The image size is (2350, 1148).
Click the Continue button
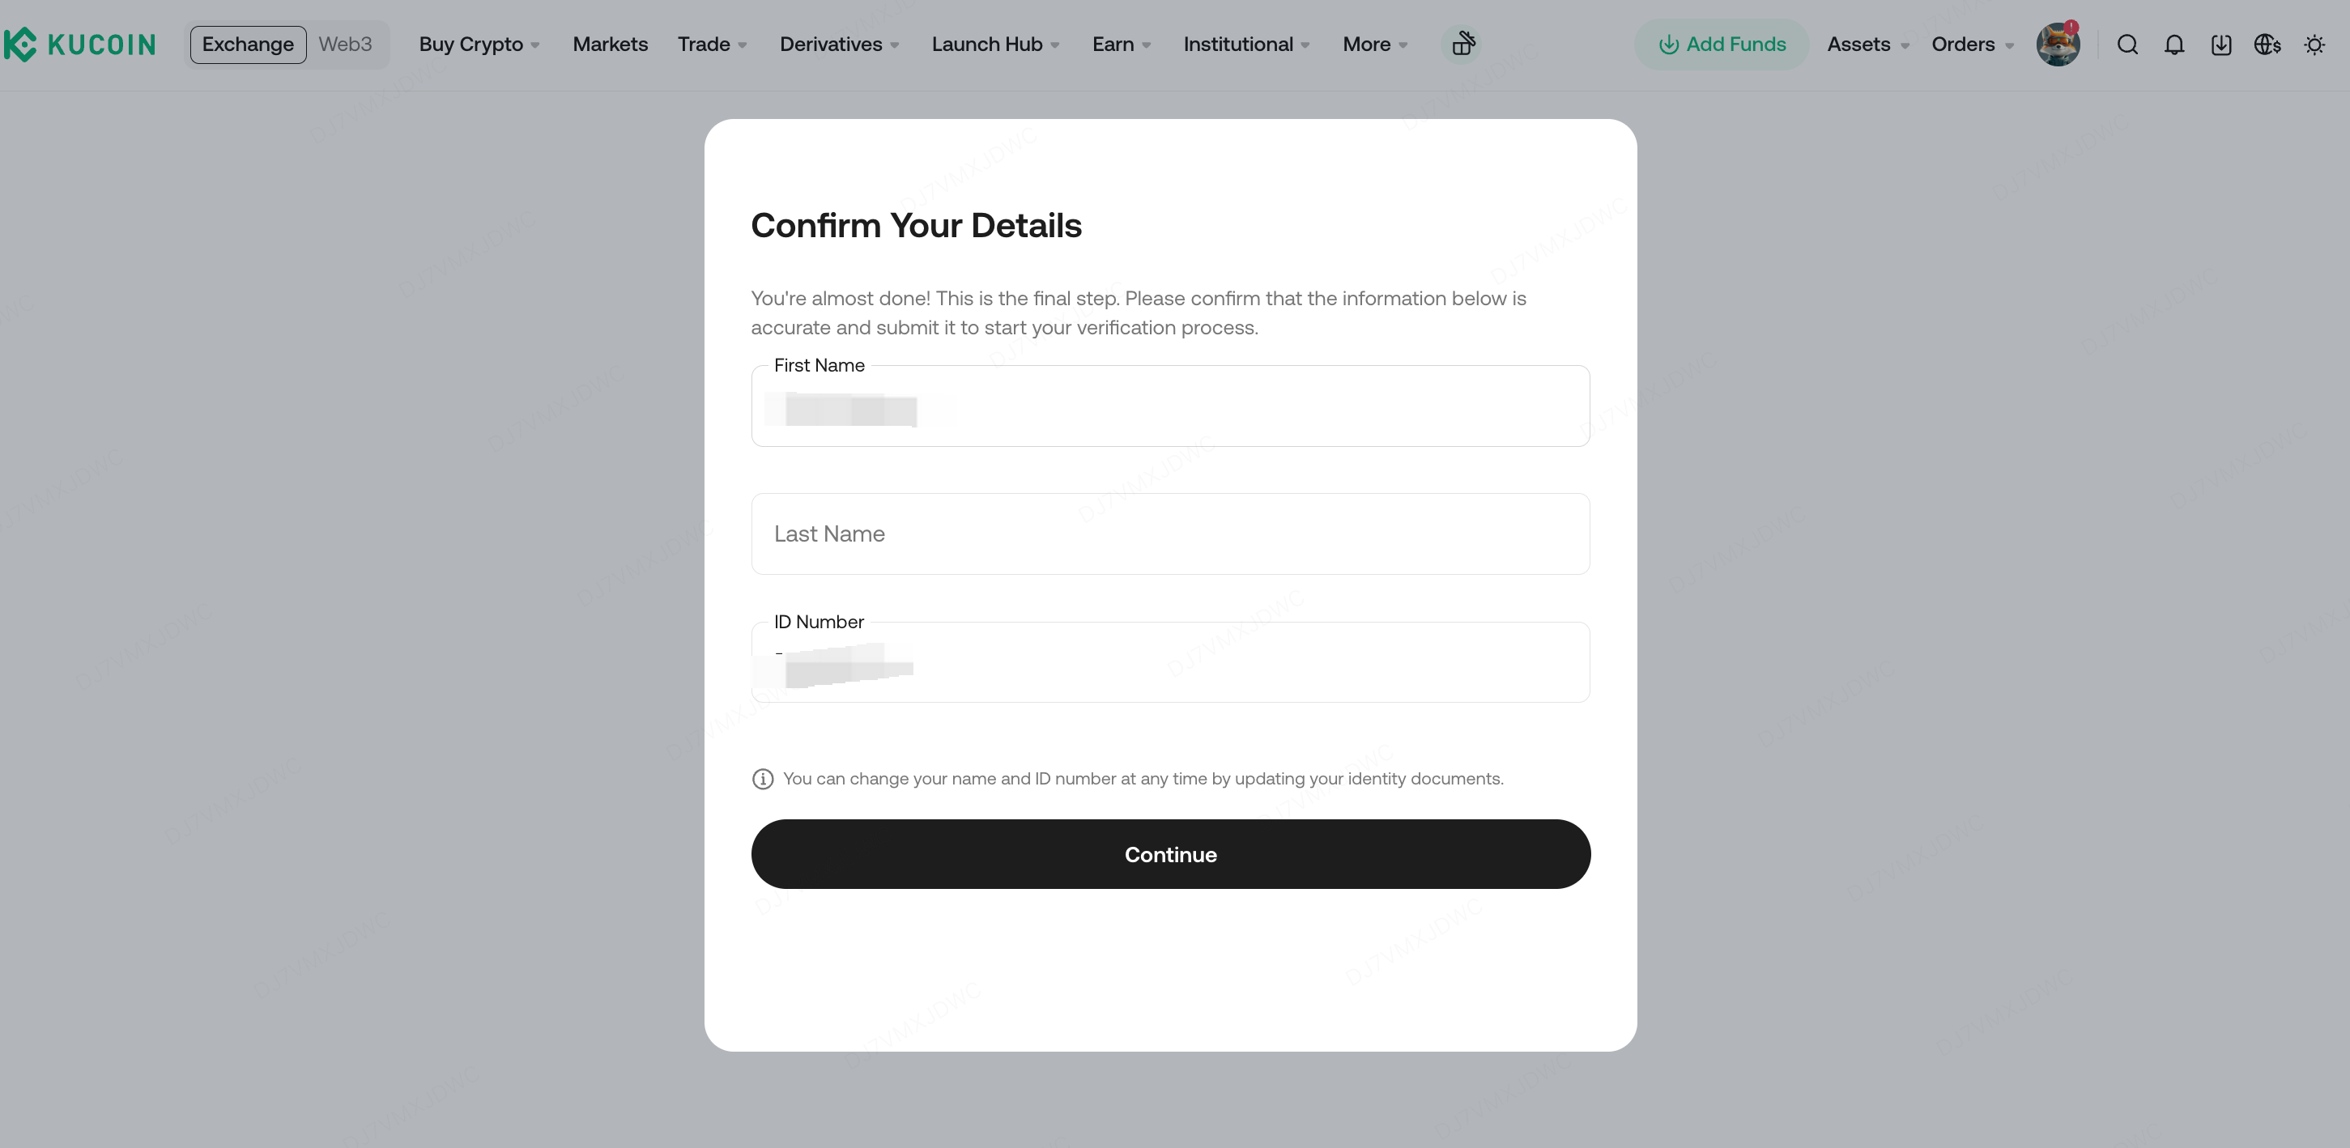1170,854
